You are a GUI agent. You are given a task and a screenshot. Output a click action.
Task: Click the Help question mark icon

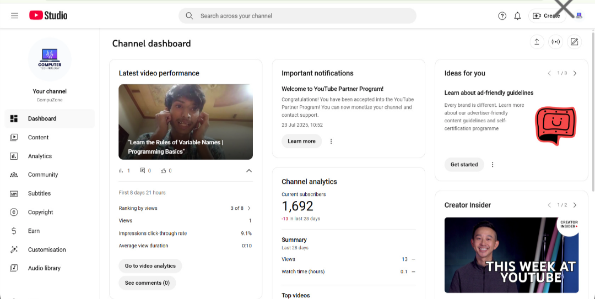(x=502, y=16)
